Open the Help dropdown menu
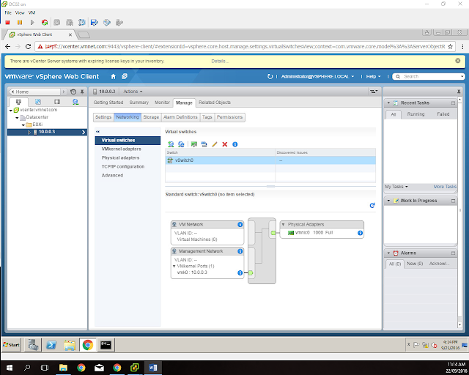 373,77
